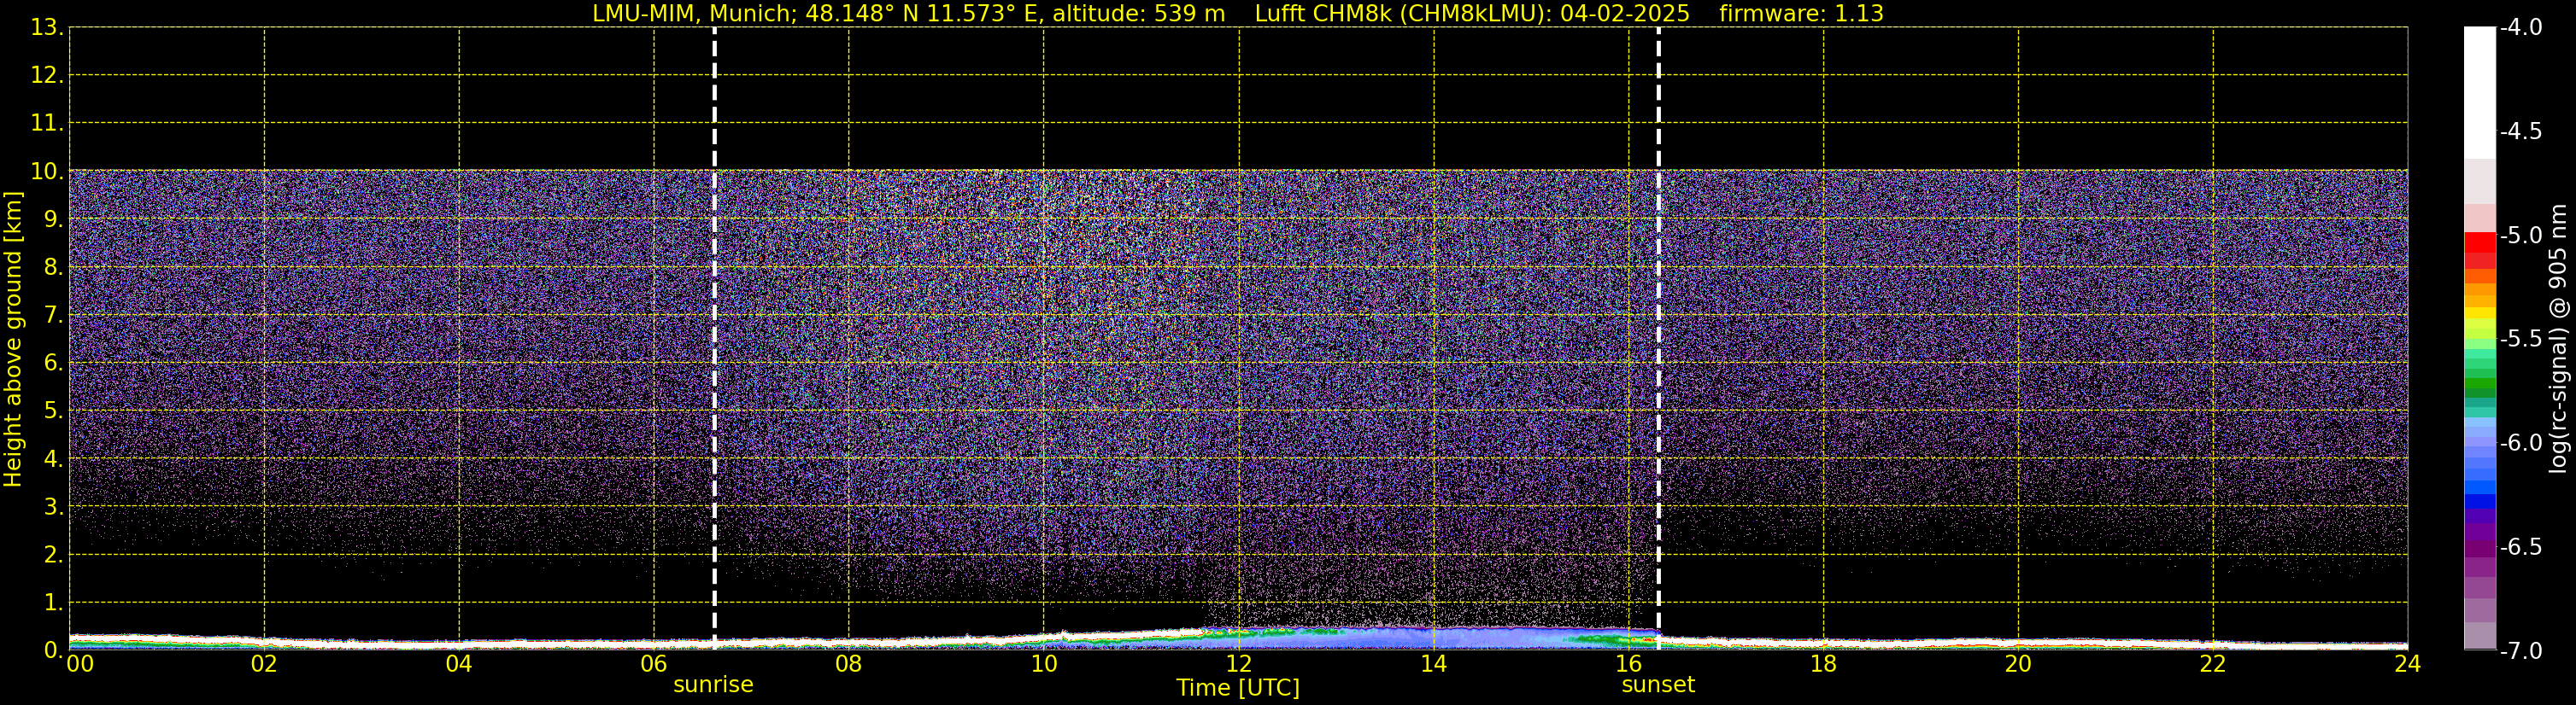Click time axis tick '08'
Viewport: 2576px width, 705px height.
[849, 664]
